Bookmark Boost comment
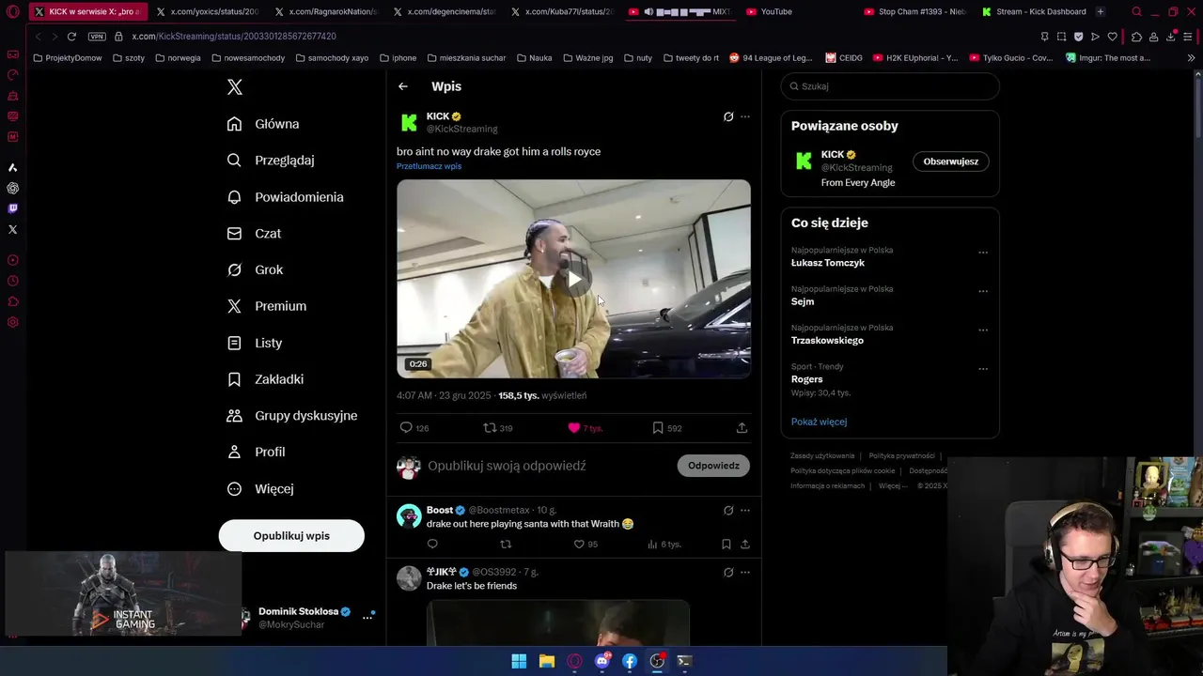Image resolution: width=1203 pixels, height=676 pixels. click(x=726, y=545)
